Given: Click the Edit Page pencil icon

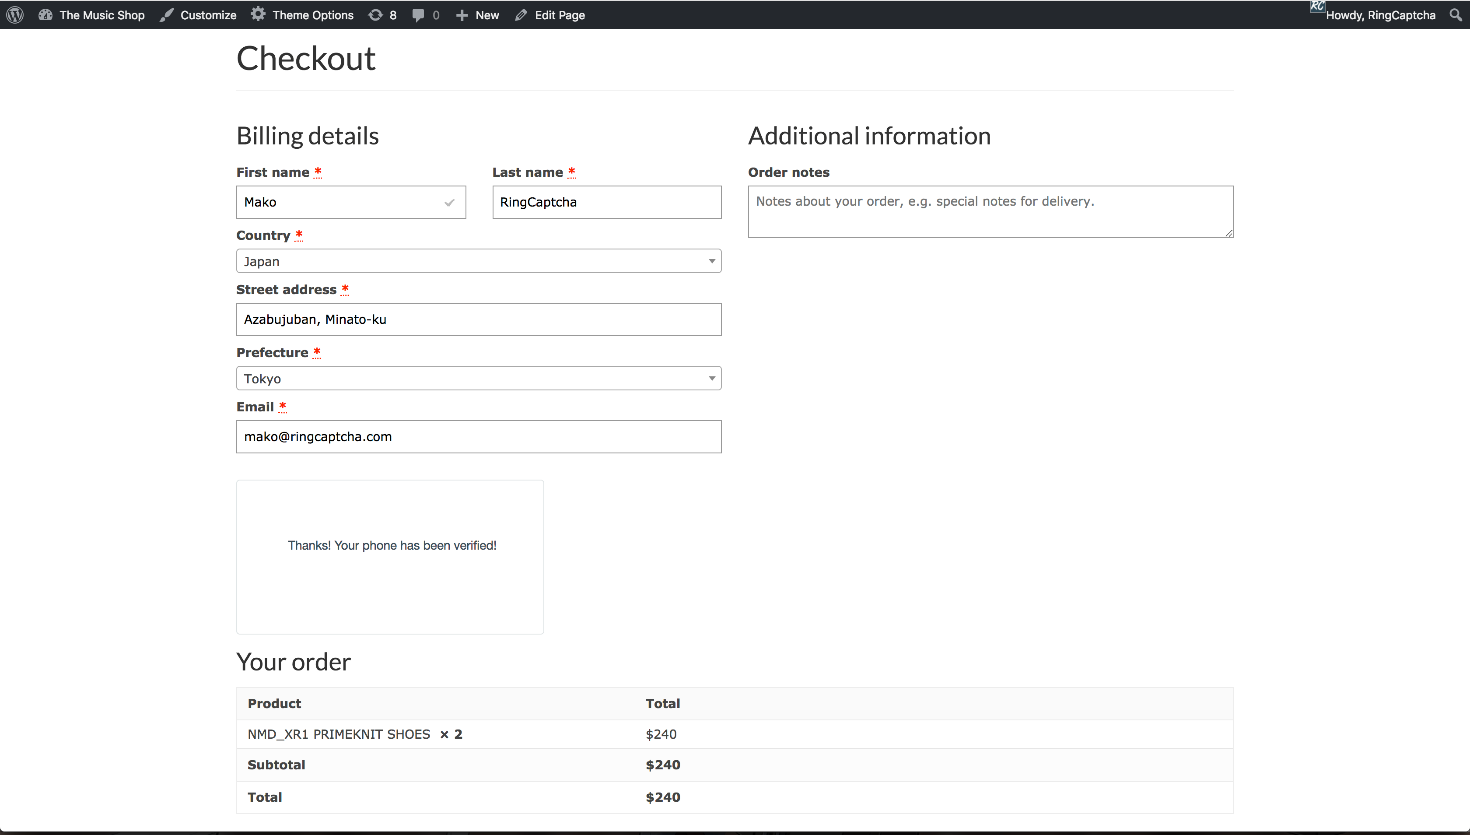Looking at the screenshot, I should pos(521,15).
